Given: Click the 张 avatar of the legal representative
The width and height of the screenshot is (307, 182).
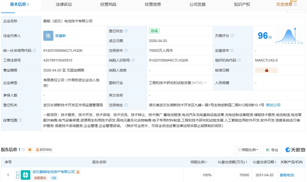Looking at the screenshot, I should (x=48, y=36).
